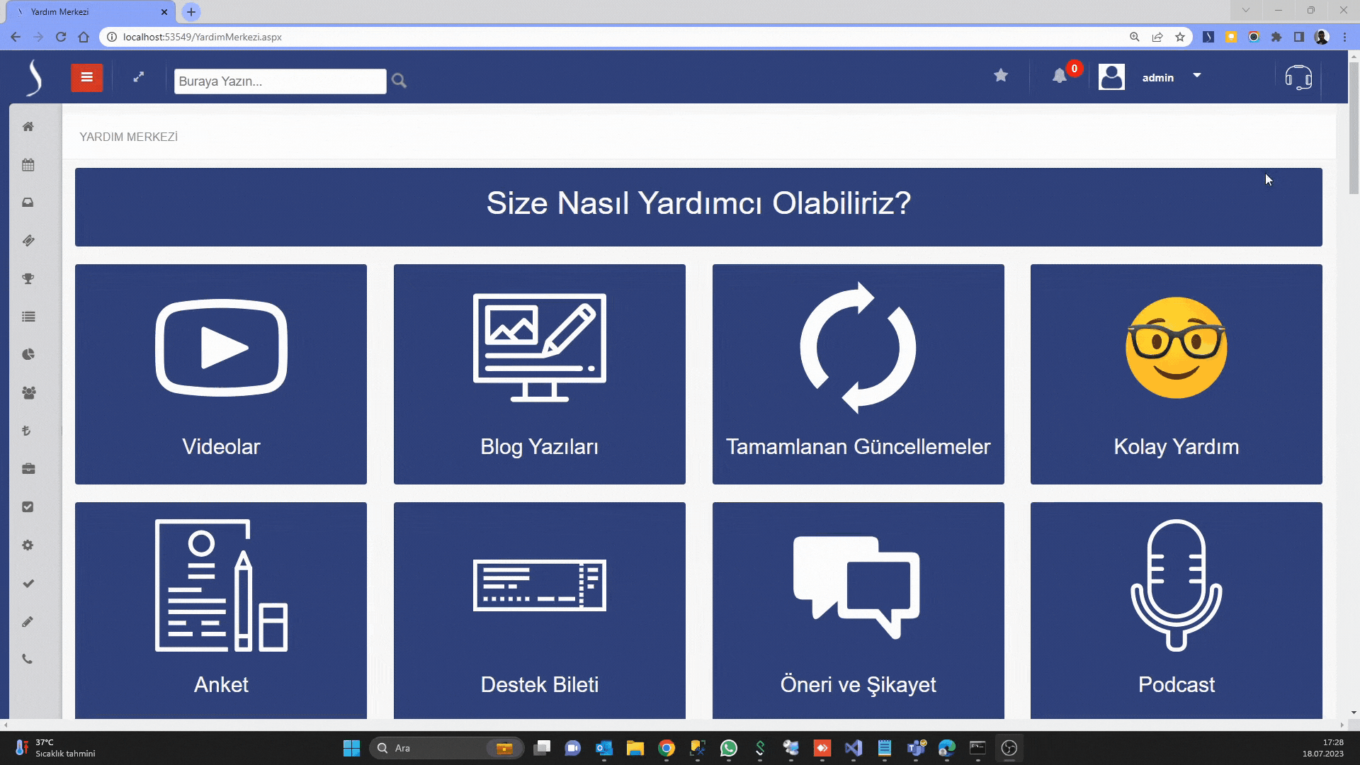The height and width of the screenshot is (765, 1360).
Task: Click the trophy icon in the sidebar
Action: point(28,279)
